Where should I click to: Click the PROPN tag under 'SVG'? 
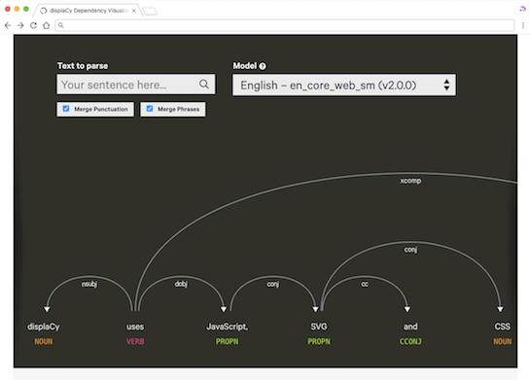pos(319,341)
